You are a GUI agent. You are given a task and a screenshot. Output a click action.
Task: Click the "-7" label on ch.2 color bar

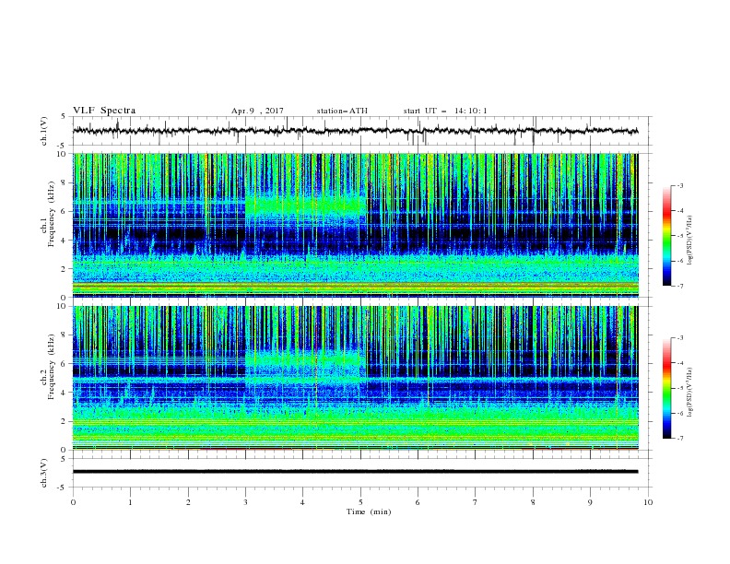[680, 439]
